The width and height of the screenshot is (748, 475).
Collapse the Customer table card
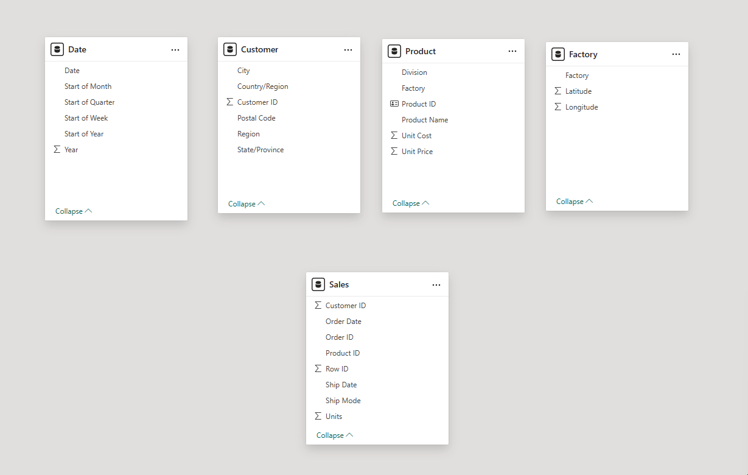tap(246, 204)
